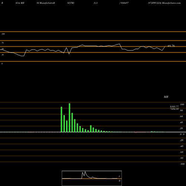The image size is (186, 186).
Task: Open the mini overview chart thumbnail
Action: click(x=92, y=178)
